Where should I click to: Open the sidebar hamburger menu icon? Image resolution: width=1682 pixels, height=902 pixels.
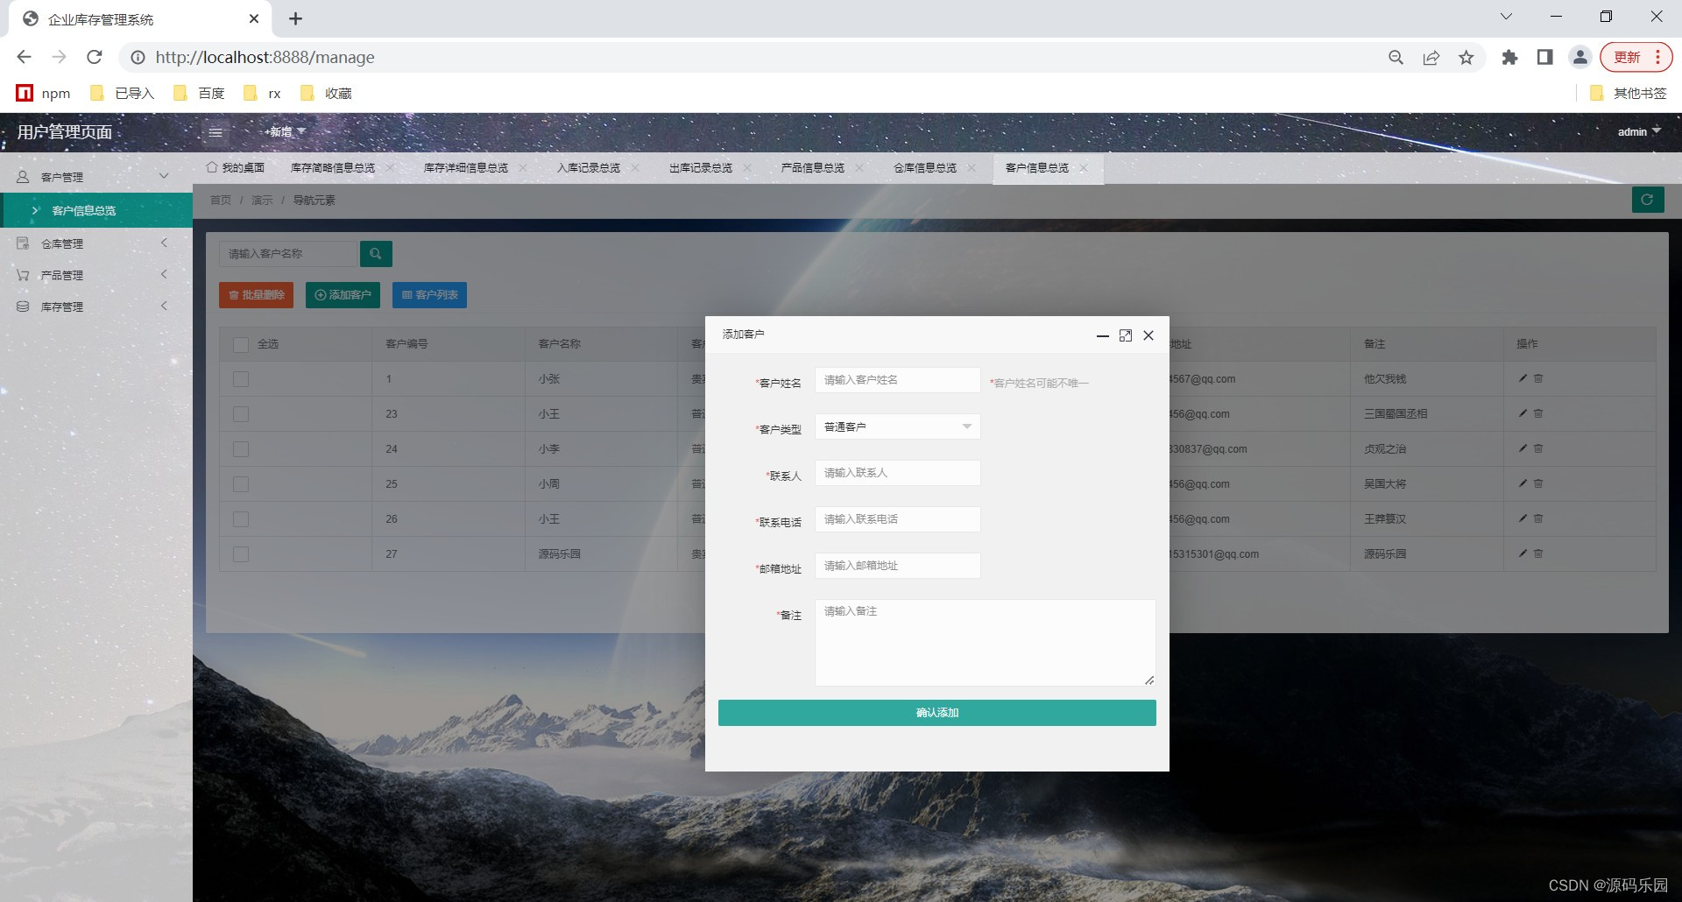click(216, 132)
